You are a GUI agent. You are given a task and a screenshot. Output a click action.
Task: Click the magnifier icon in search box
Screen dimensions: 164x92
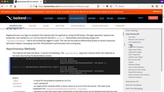pyautogui.click(x=116, y=6)
